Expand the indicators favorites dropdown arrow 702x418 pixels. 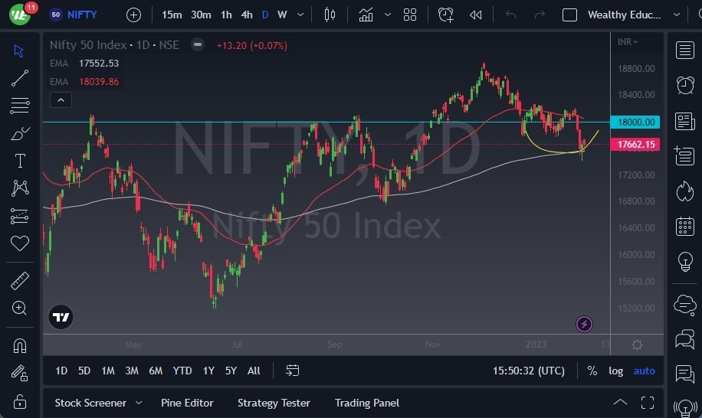(x=388, y=15)
